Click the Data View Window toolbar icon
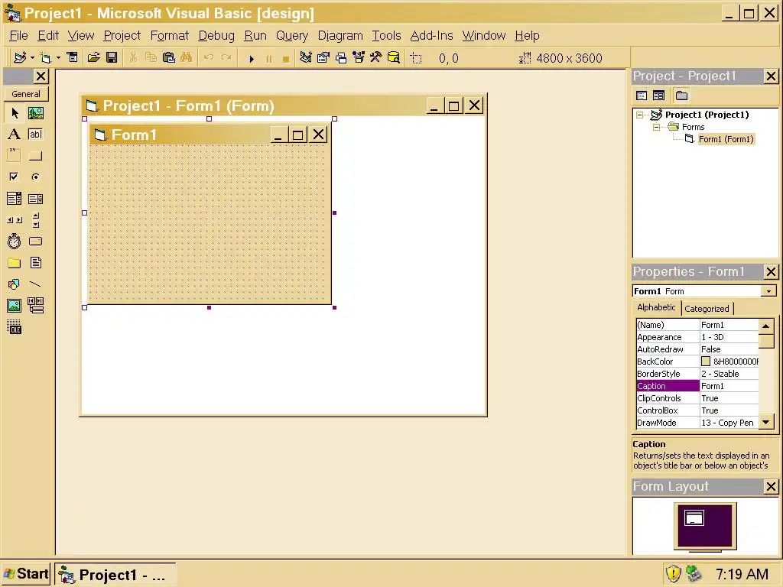Viewport: 783px width, 587px height. [x=394, y=58]
